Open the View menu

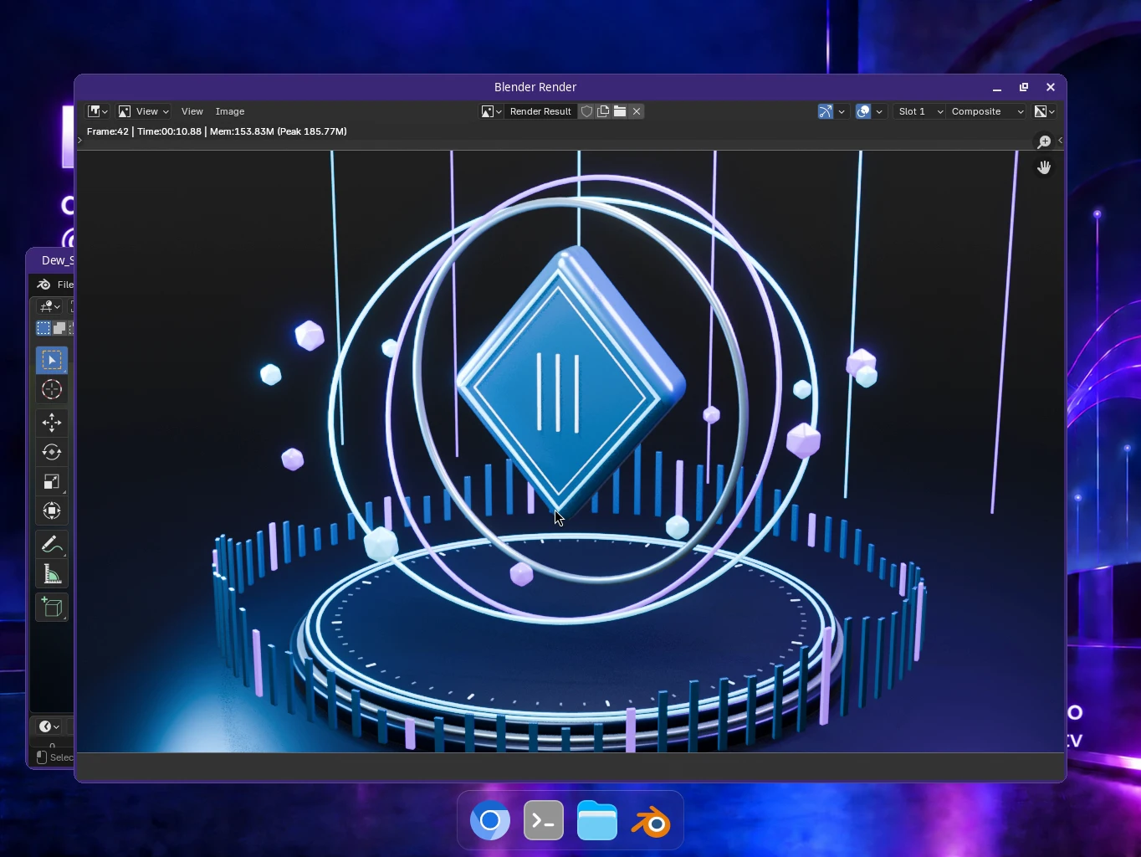(x=192, y=111)
